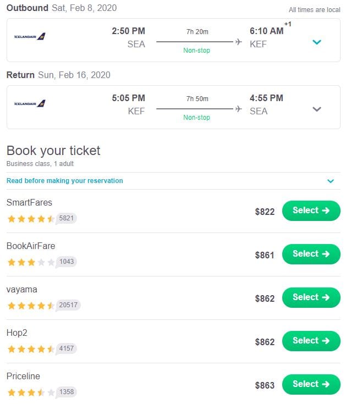
Task: Expand the reservation notice chevron
Action: coord(331,181)
